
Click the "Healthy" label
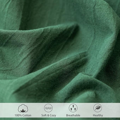98,115
